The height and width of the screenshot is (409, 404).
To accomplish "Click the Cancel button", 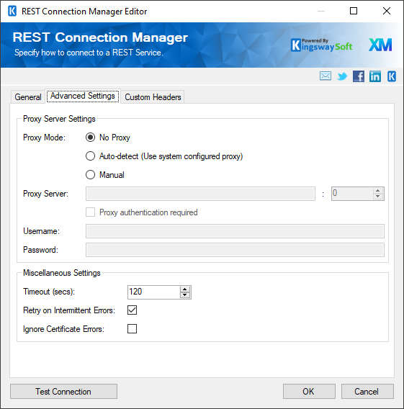I will [367, 391].
